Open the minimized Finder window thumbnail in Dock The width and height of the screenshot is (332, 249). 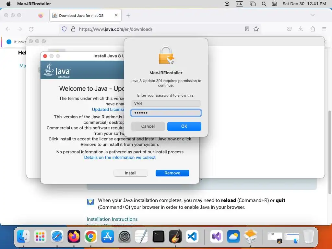(292, 237)
